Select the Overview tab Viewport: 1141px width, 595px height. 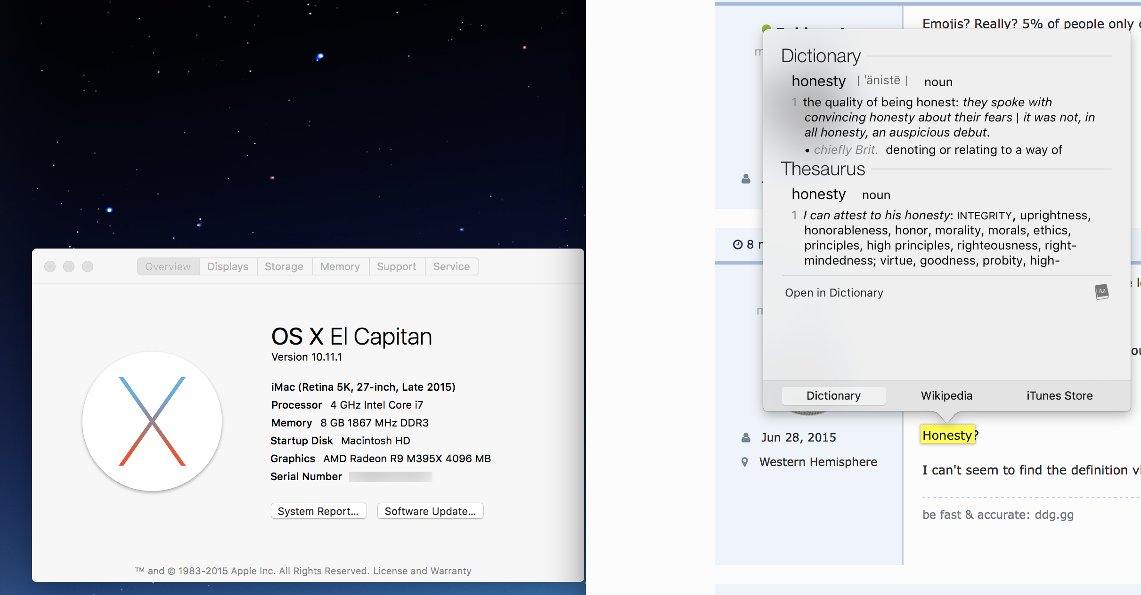click(x=168, y=266)
